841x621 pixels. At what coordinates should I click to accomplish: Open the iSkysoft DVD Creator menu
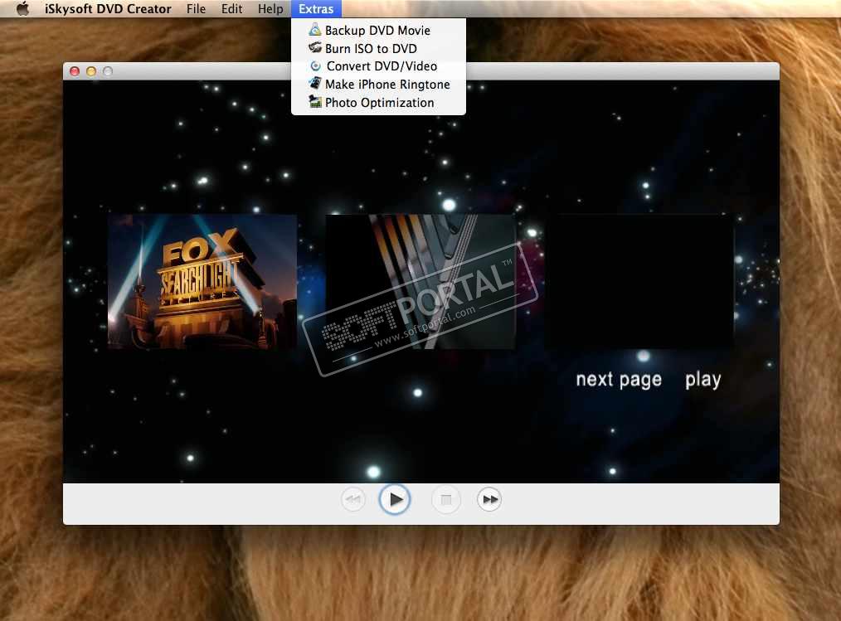click(108, 8)
